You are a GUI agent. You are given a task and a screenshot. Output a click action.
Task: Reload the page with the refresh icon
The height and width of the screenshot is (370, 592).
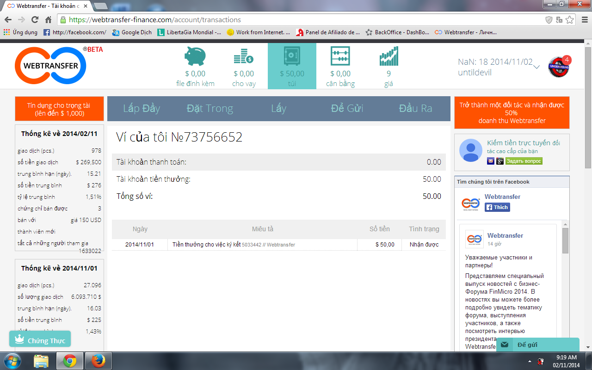pos(35,20)
